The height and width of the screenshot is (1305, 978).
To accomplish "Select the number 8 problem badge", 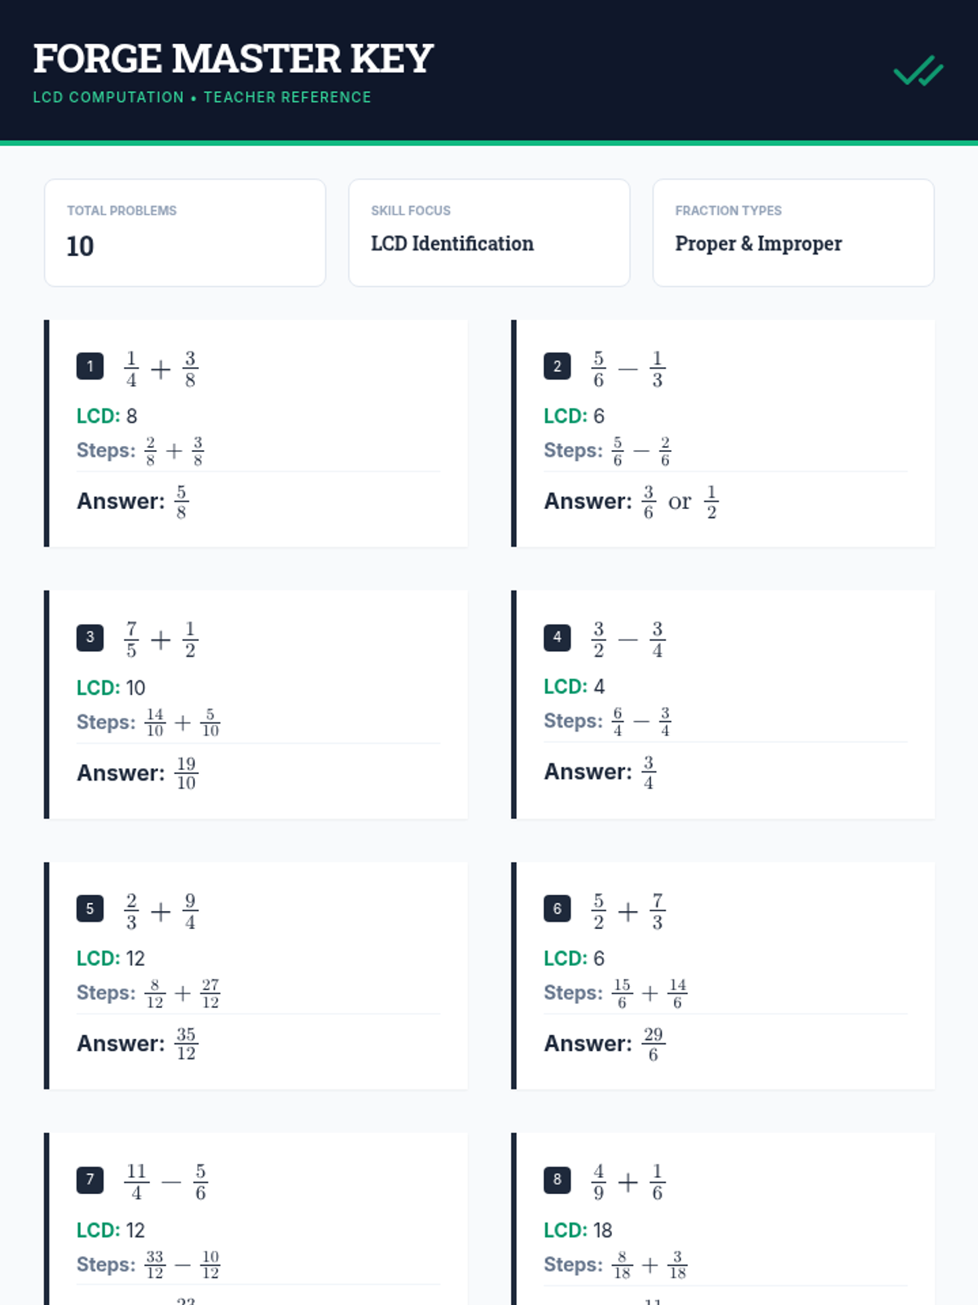I will pos(557,1179).
